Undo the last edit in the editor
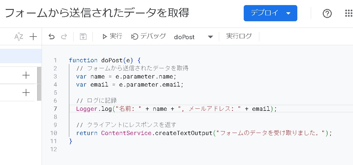The height and width of the screenshot is (165, 353). click(51, 37)
